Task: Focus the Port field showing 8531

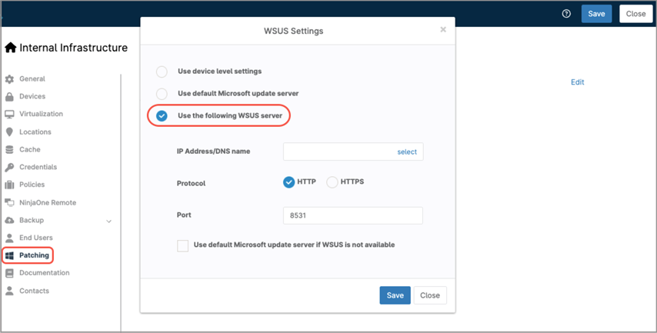Action: 353,215
